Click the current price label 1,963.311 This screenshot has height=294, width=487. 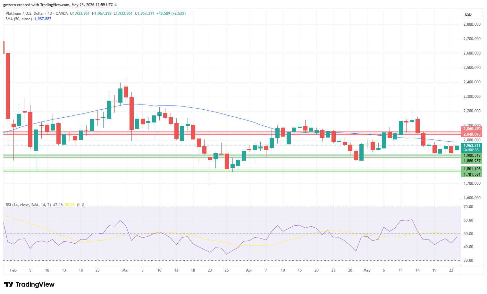(x=471, y=145)
